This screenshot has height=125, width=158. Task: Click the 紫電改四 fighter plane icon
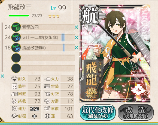tap(16, 27)
